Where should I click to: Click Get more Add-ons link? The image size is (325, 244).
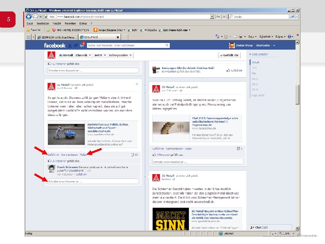click(x=175, y=30)
